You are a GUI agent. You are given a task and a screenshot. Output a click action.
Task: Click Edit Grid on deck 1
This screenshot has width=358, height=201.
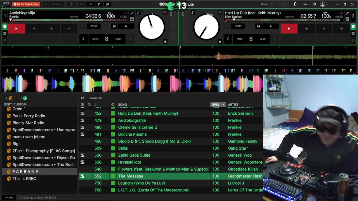click(x=74, y=17)
